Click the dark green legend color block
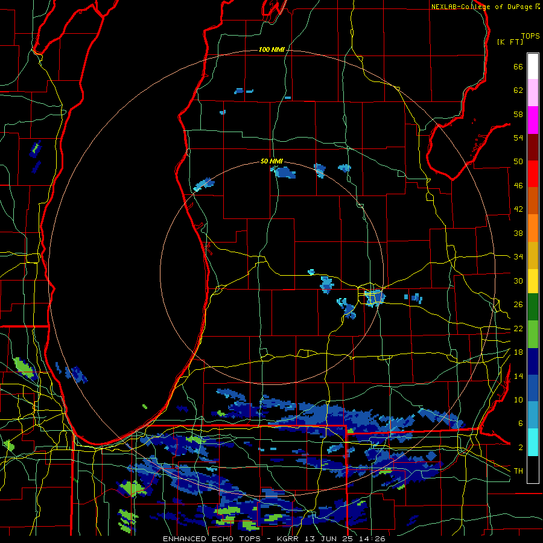The width and height of the screenshot is (543, 543). click(533, 307)
